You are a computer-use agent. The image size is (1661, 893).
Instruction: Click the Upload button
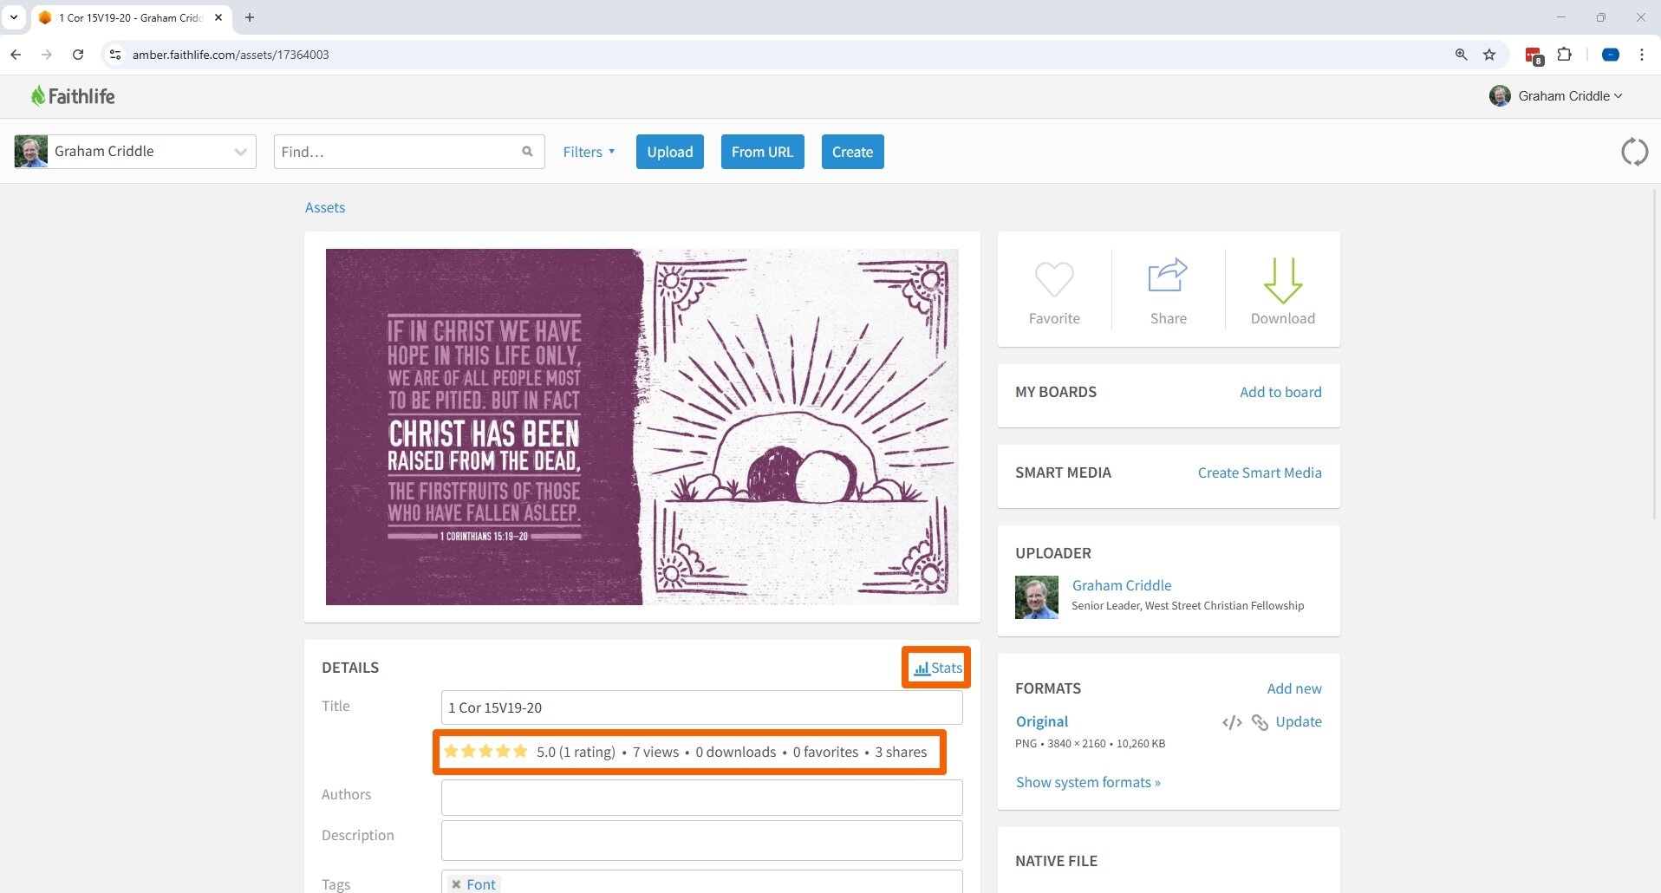pyautogui.click(x=670, y=152)
